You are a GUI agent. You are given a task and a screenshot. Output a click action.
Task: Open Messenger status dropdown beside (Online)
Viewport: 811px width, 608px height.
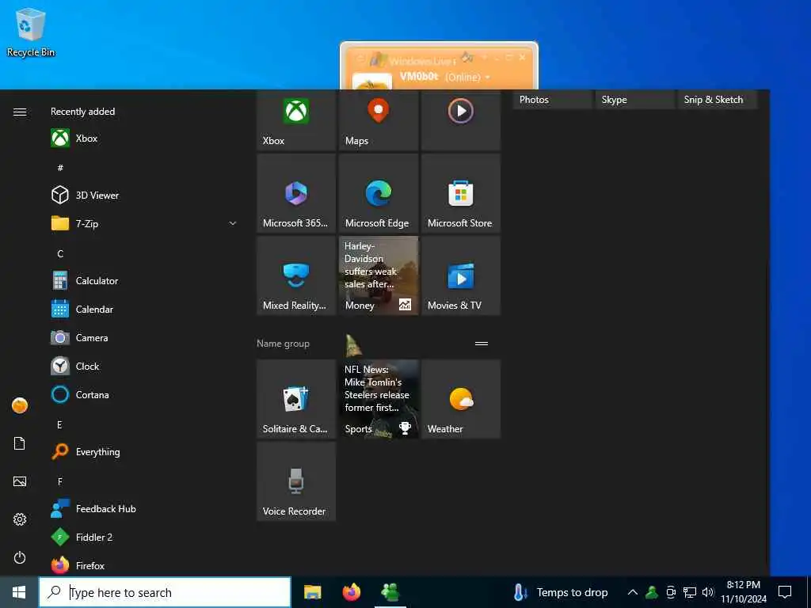[488, 78]
